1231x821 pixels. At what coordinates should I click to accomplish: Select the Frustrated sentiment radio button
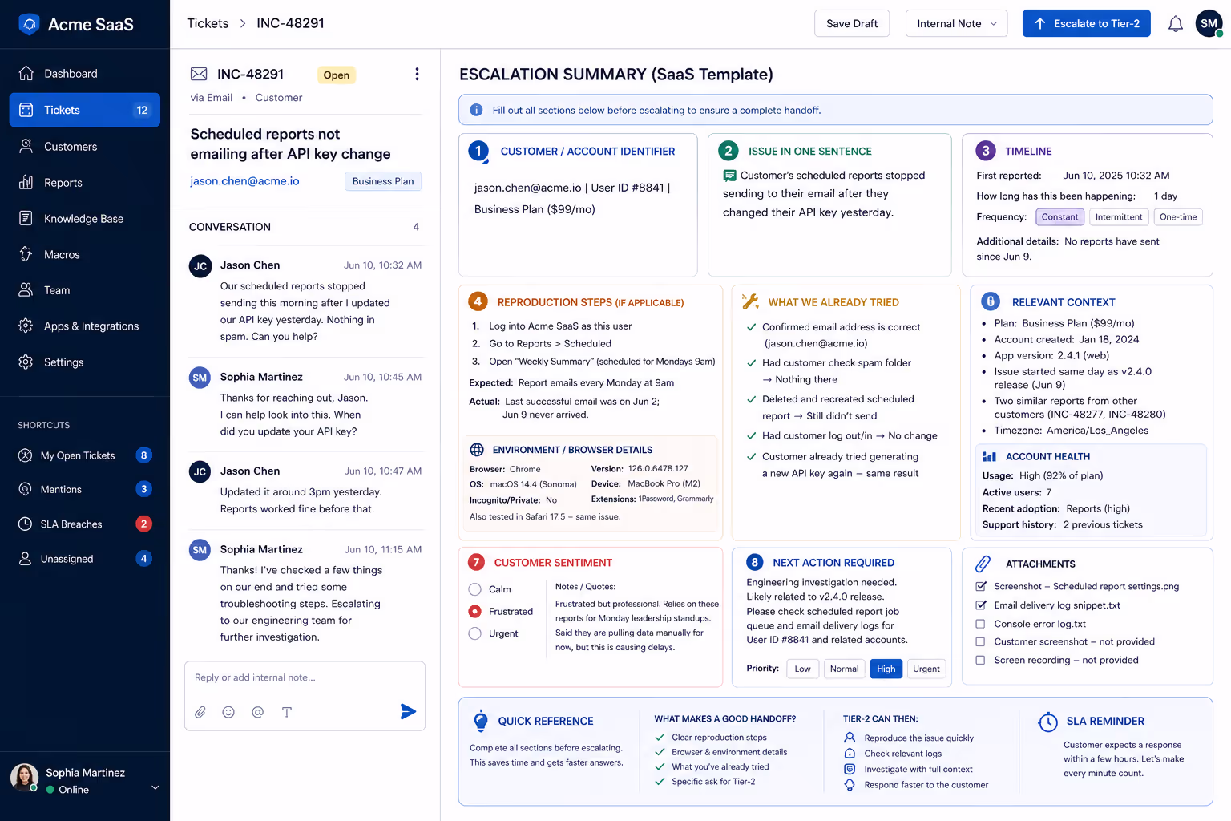(x=474, y=611)
